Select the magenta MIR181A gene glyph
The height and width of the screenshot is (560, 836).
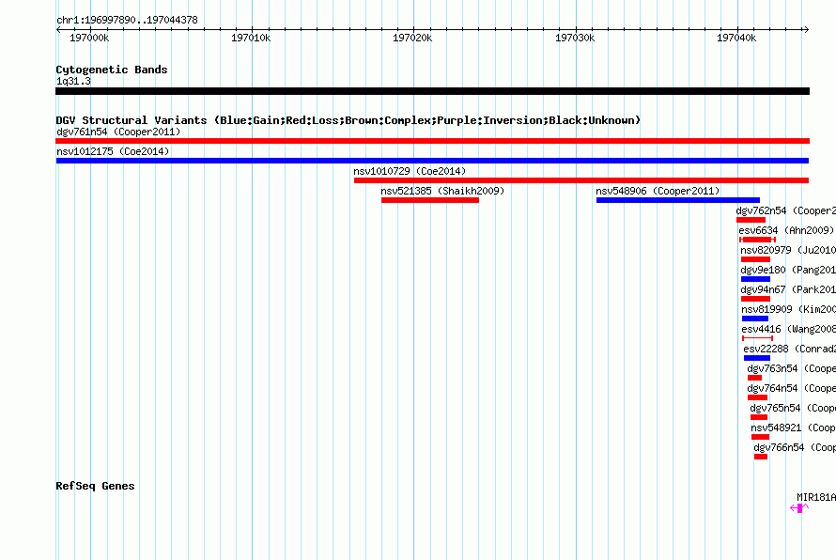[799, 508]
